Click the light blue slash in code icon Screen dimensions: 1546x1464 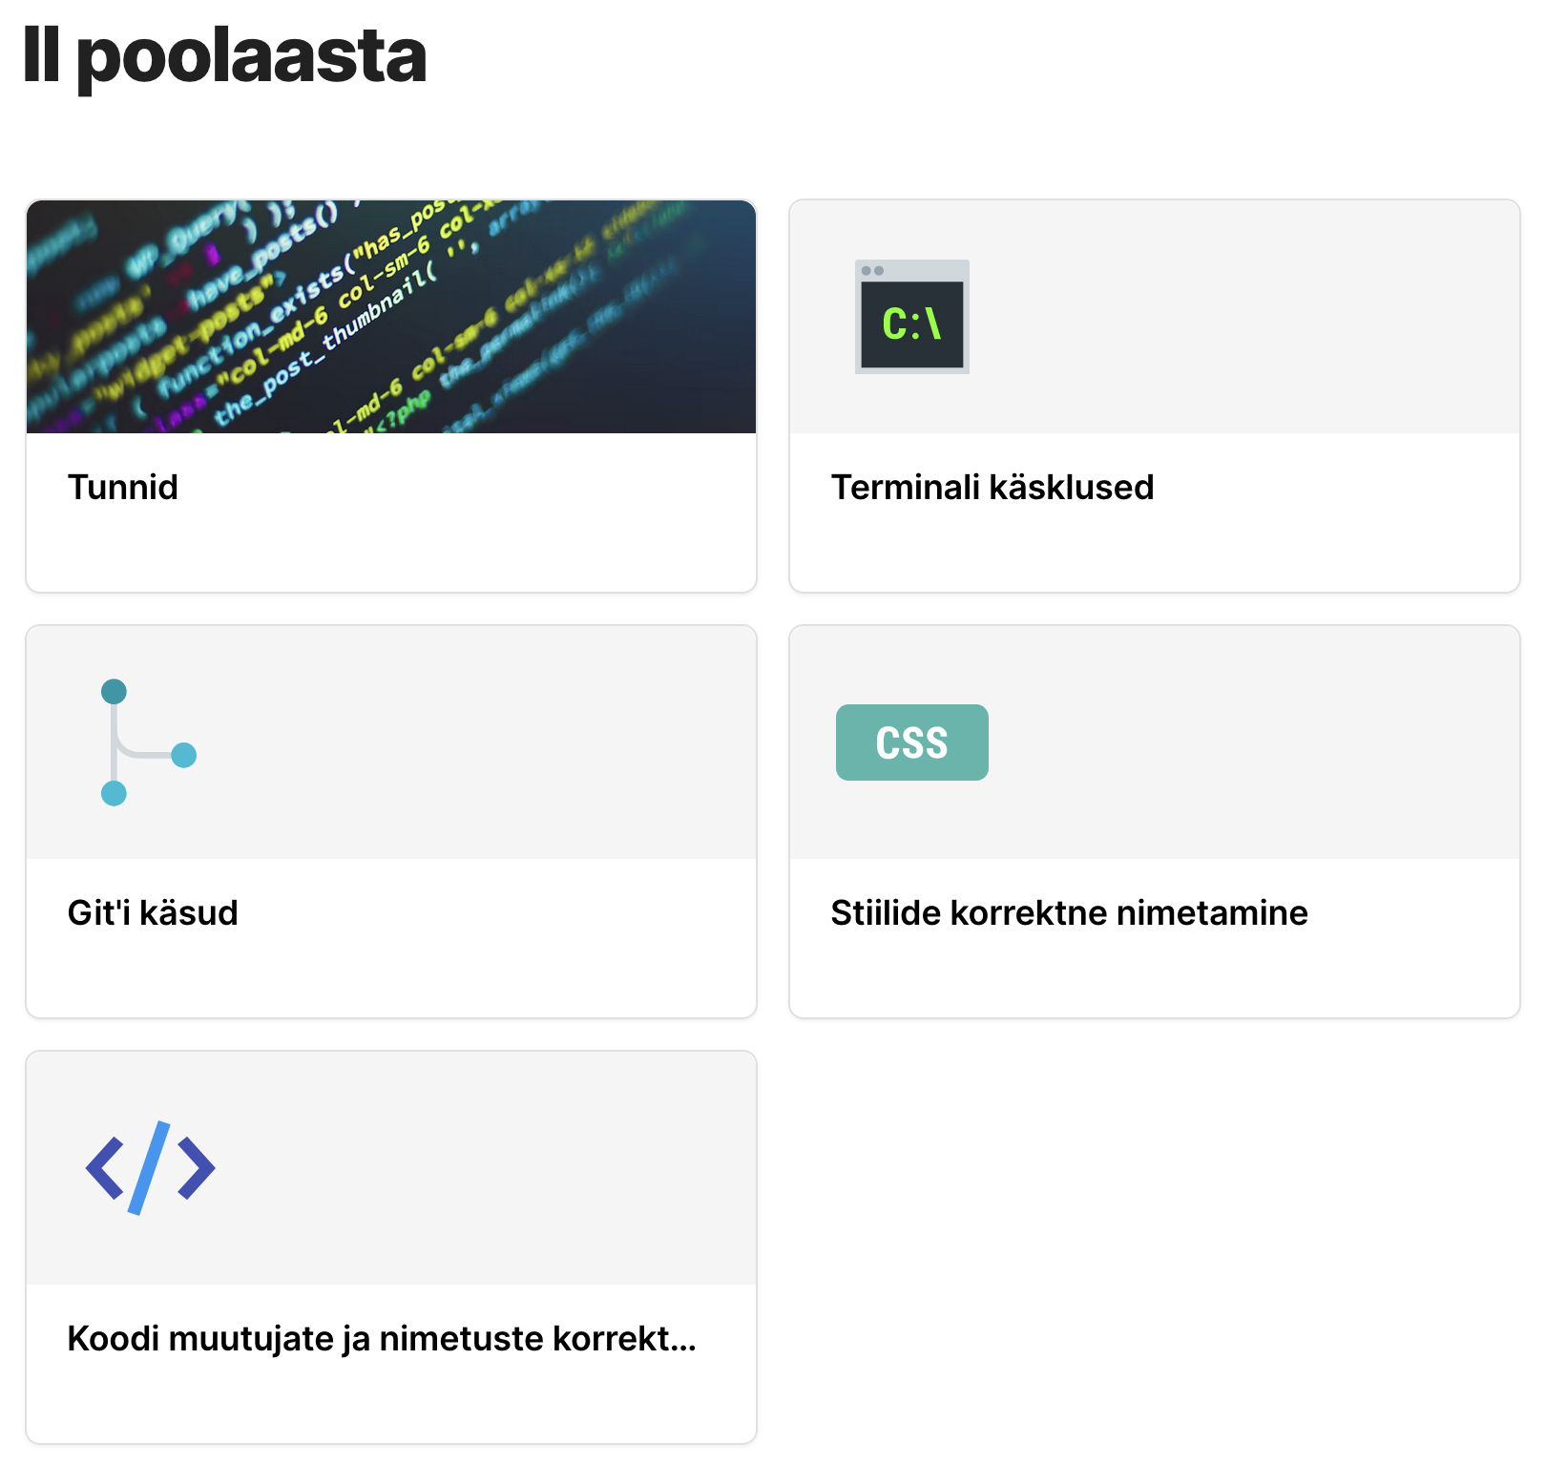pyautogui.click(x=150, y=1167)
